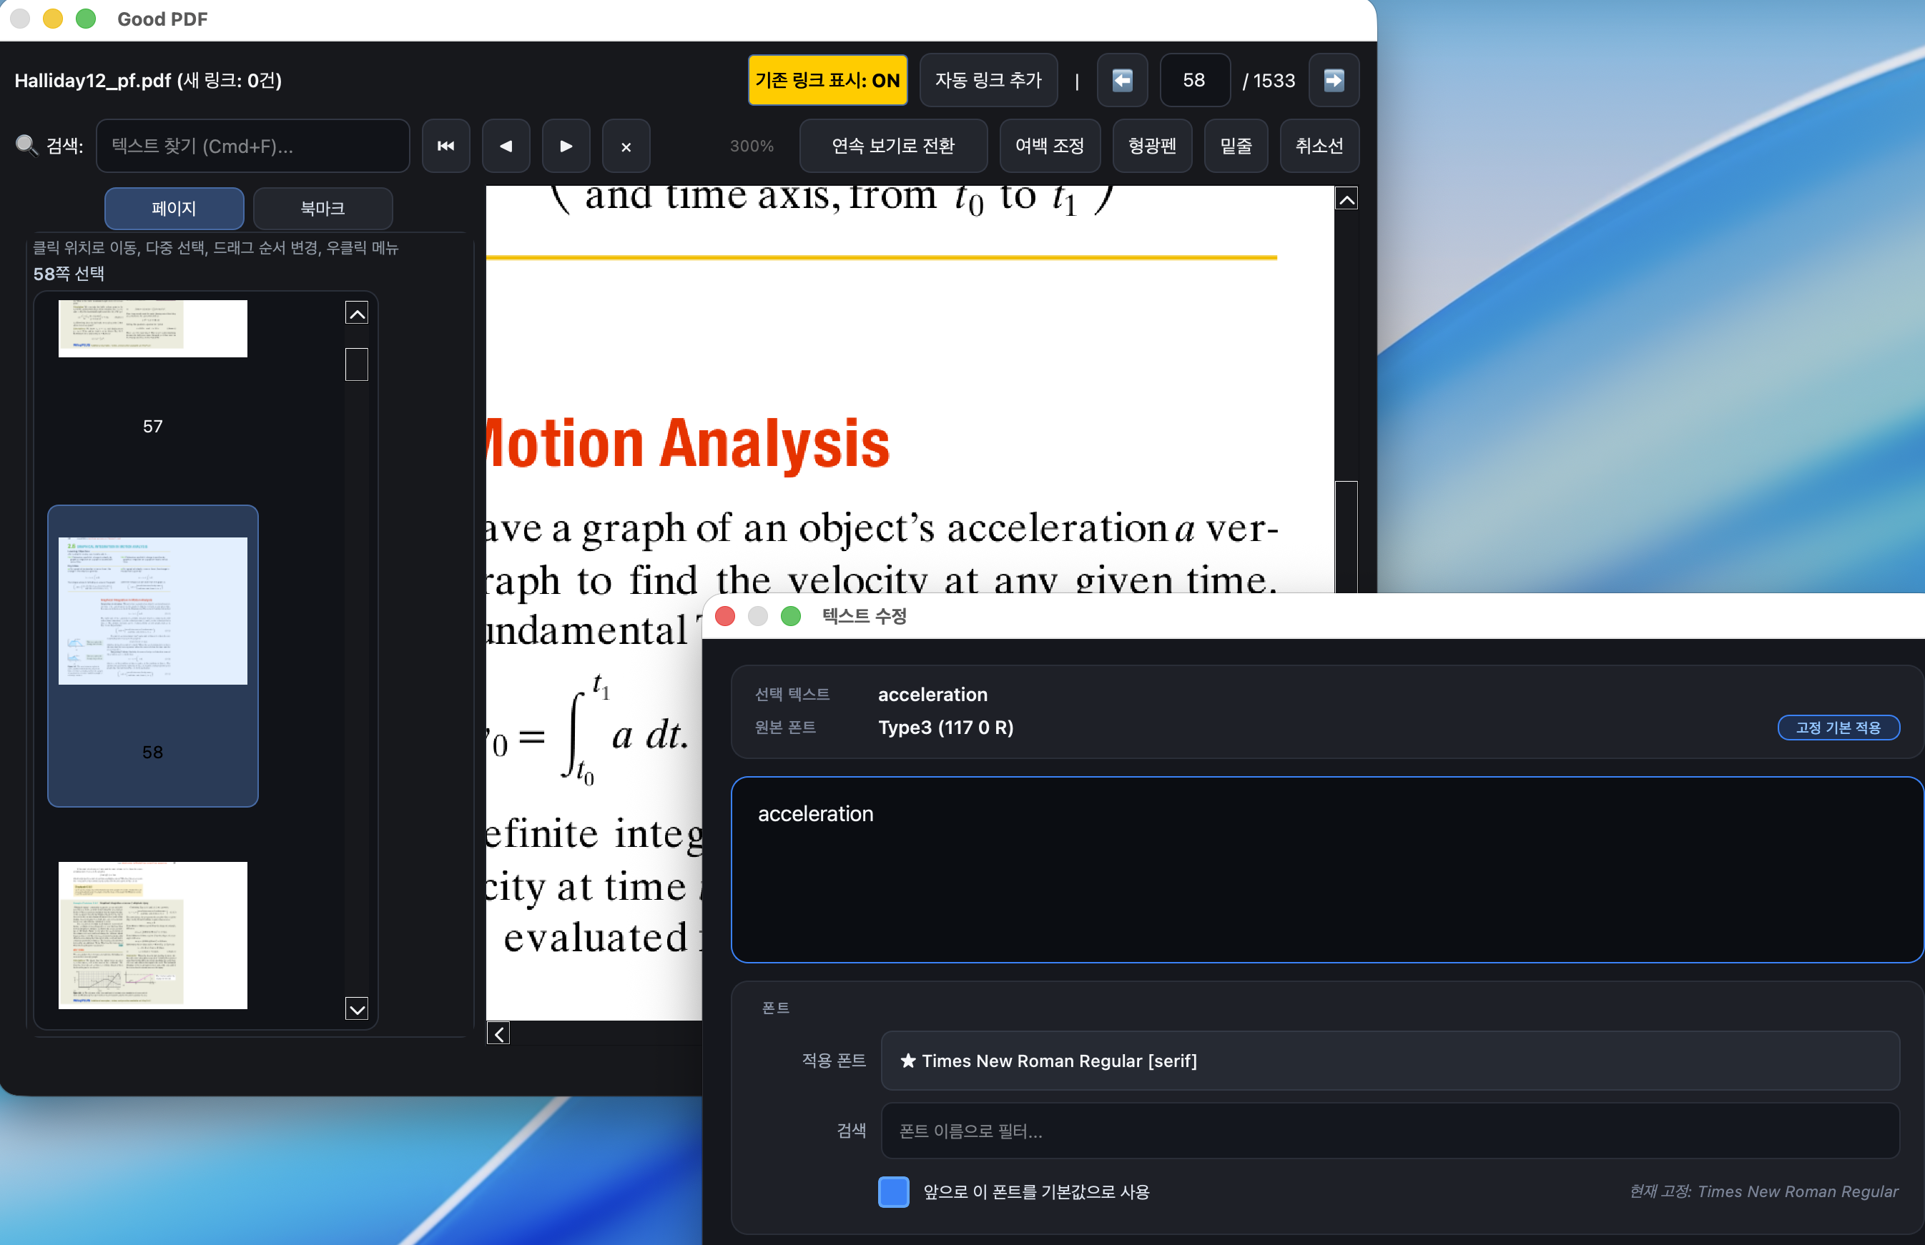Image resolution: width=1925 pixels, height=1245 pixels.
Task: Click PDF viewer scroll-left arrow
Action: click(x=498, y=1033)
